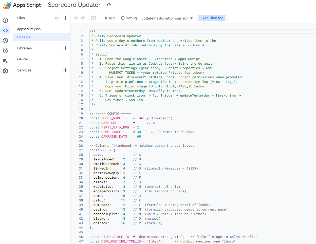The height and width of the screenshot is (244, 316).
Task: Click the PILOT_STAGE_ID constant
Action: point(115,237)
